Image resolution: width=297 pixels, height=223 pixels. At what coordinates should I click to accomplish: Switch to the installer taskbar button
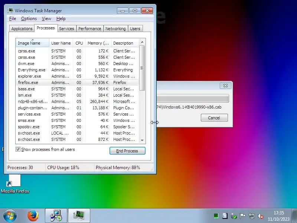(x=56, y=216)
